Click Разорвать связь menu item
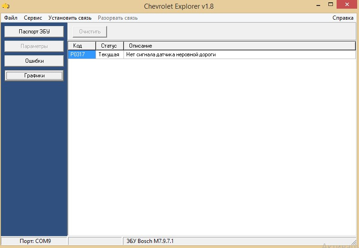 point(118,18)
